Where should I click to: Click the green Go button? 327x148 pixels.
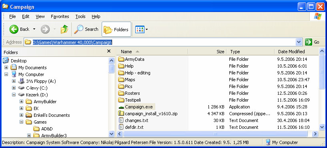(x=312, y=42)
